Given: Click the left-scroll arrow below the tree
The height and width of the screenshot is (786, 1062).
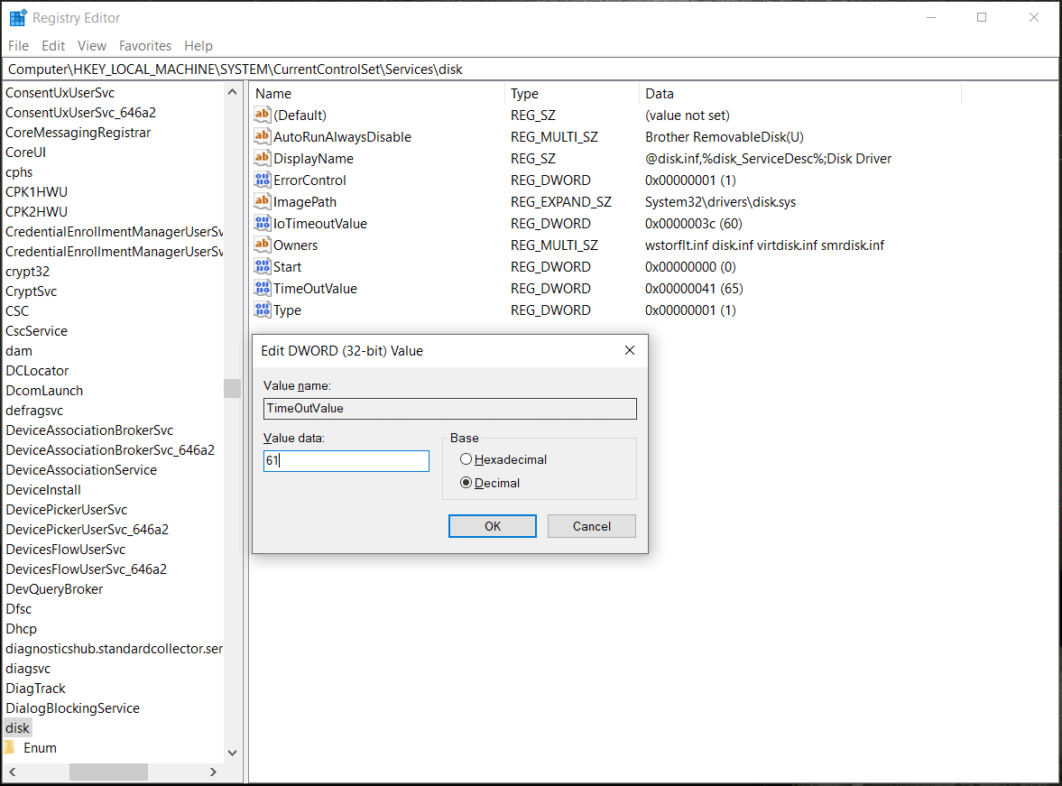Looking at the screenshot, I should pyautogui.click(x=11, y=772).
